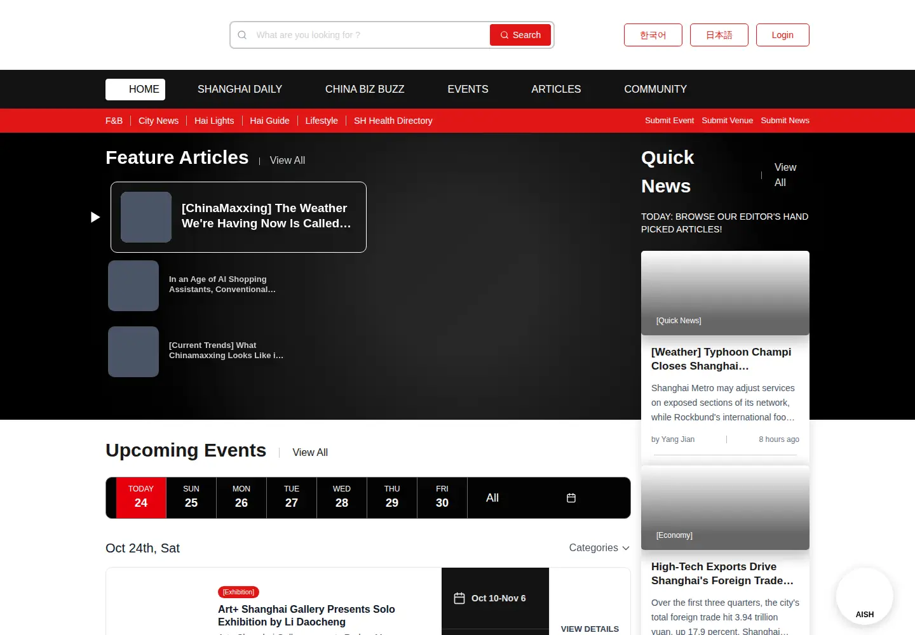Screen dimensions: 915x635
Task: Open the SH Health Directory link
Action: pyautogui.click(x=393, y=121)
